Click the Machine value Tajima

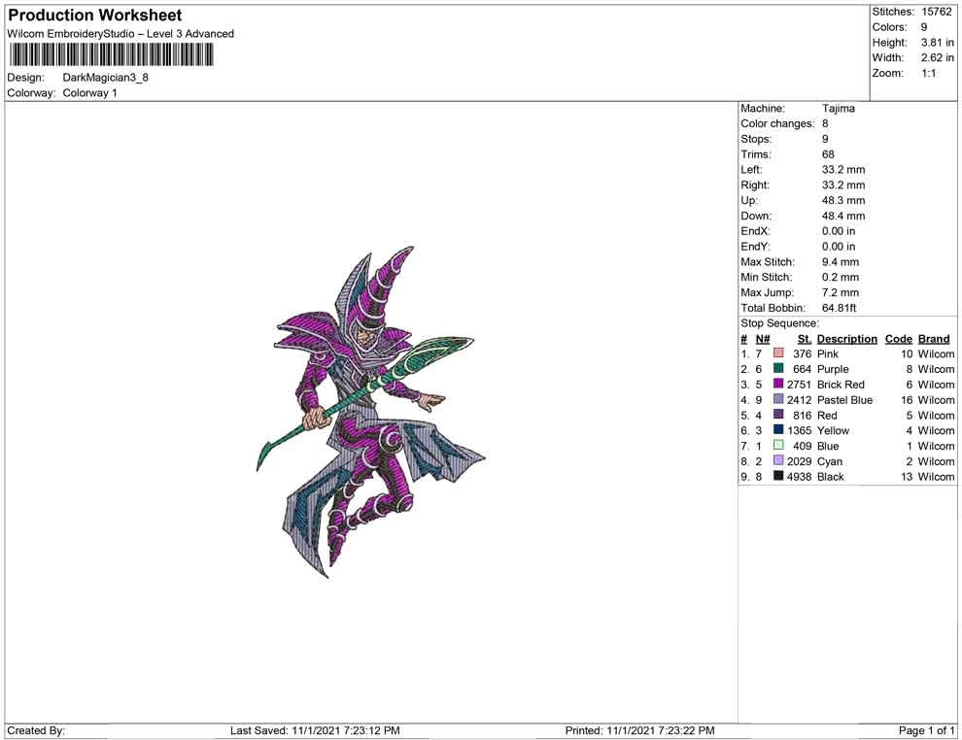tap(839, 109)
